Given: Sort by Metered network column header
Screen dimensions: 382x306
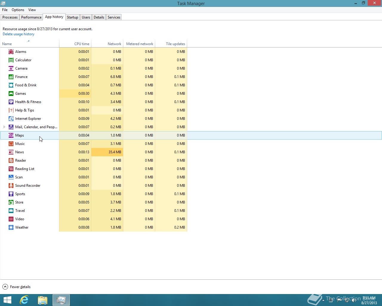Looking at the screenshot, I should [x=139, y=44].
